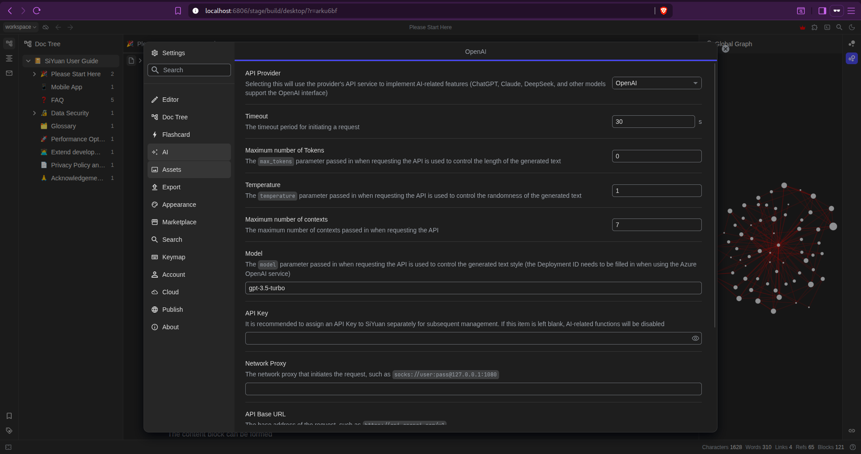Go to Marketplace settings

tap(189, 222)
